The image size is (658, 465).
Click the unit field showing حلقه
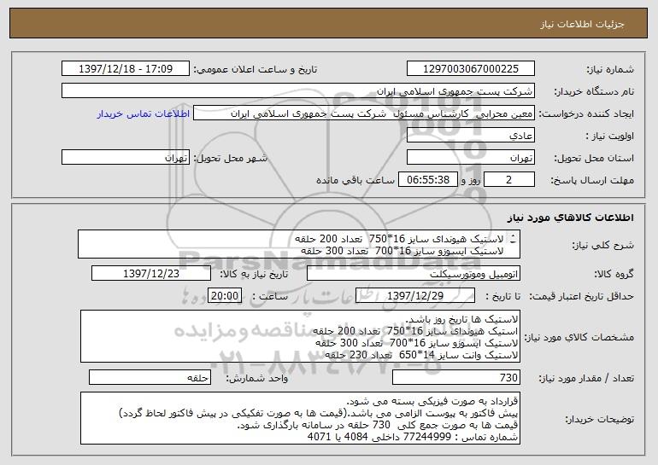150,377
